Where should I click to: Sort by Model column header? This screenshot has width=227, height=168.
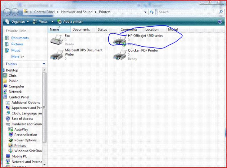(177, 29)
